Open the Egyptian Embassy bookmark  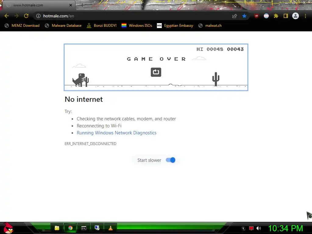pyautogui.click(x=175, y=26)
